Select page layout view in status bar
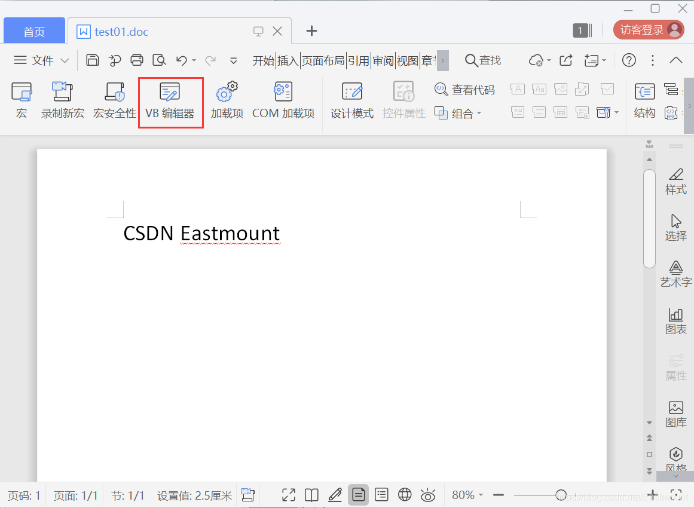Image resolution: width=694 pixels, height=508 pixels. tap(358, 495)
